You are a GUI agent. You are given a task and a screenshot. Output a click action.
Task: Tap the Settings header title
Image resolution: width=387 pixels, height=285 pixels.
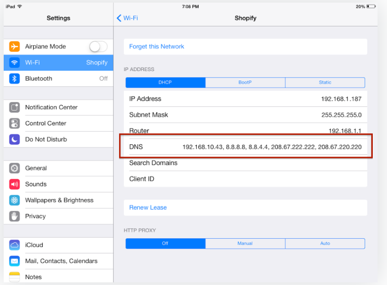click(59, 18)
